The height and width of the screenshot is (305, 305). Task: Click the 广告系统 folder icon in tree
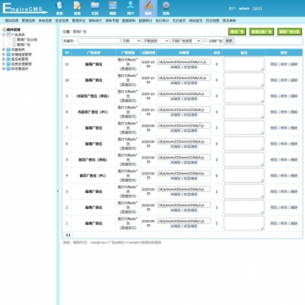[8, 35]
